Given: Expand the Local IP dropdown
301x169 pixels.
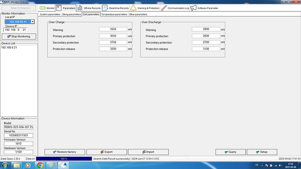Looking at the screenshot, I should 33,22.
